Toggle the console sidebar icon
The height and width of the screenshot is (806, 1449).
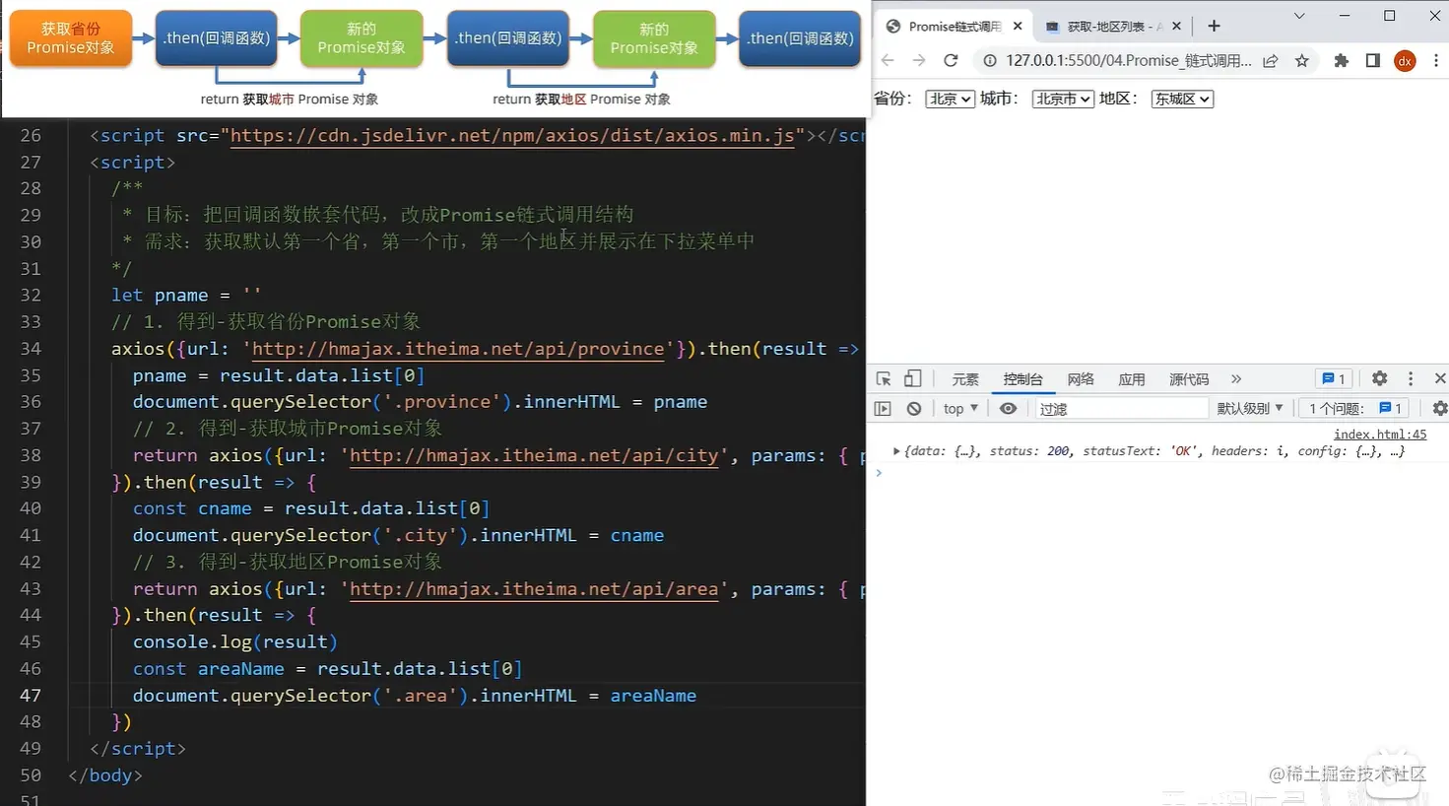point(883,408)
